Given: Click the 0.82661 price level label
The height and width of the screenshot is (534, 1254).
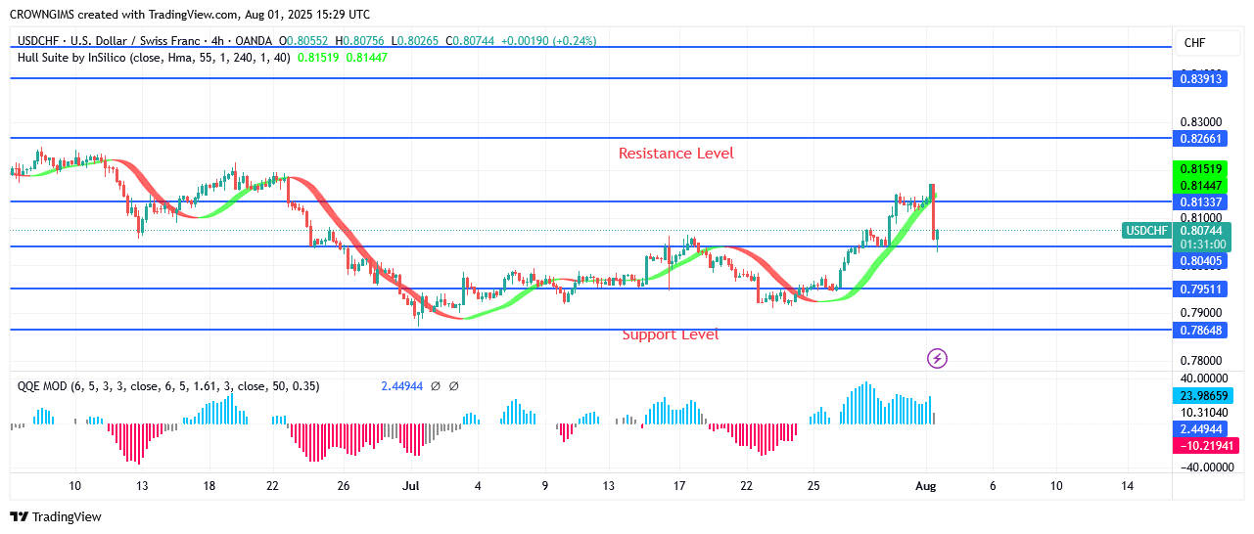Looking at the screenshot, I should 1201,139.
